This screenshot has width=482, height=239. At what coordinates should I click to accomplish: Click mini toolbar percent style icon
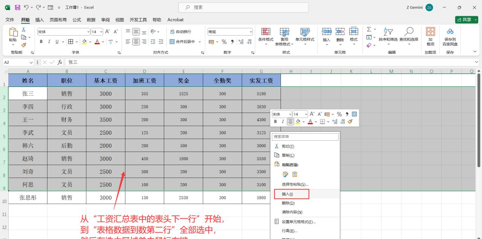click(339, 114)
